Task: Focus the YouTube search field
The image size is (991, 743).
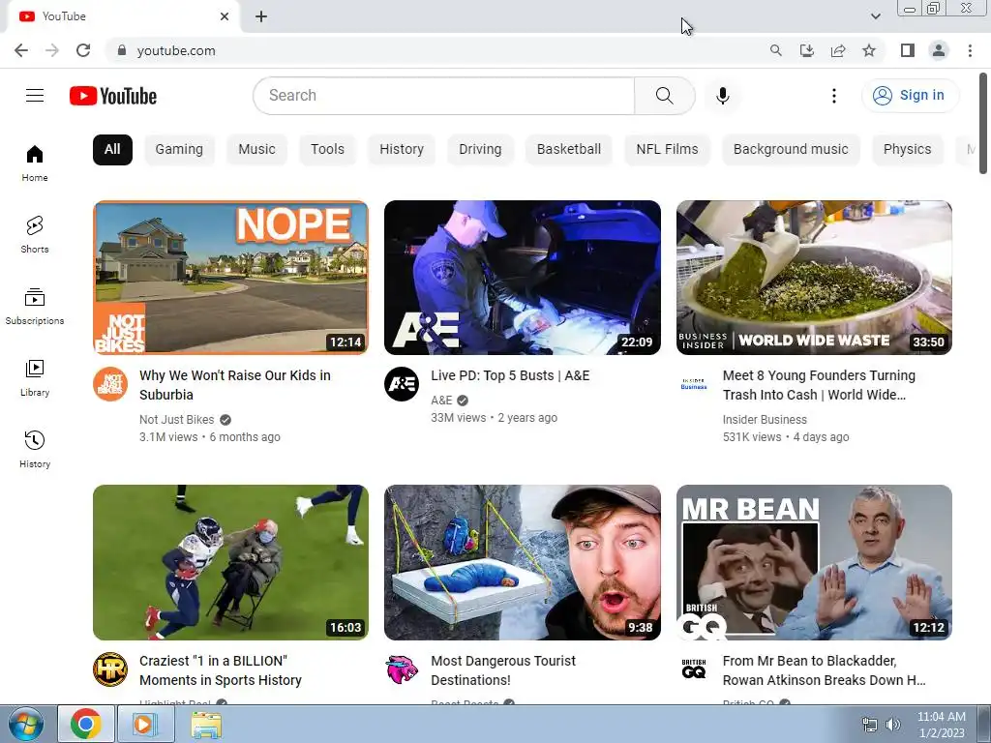Action: point(443,96)
